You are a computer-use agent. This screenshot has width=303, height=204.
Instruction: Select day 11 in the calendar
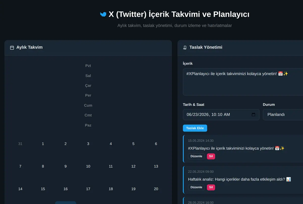[x=111, y=166]
